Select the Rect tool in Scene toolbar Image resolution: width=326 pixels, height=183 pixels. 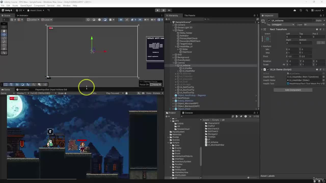point(4,45)
